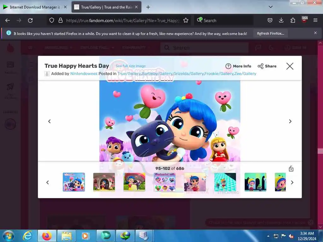This screenshot has height=242, width=323.
Task: Toggle the carousel pin lock icon
Action: click(x=291, y=169)
